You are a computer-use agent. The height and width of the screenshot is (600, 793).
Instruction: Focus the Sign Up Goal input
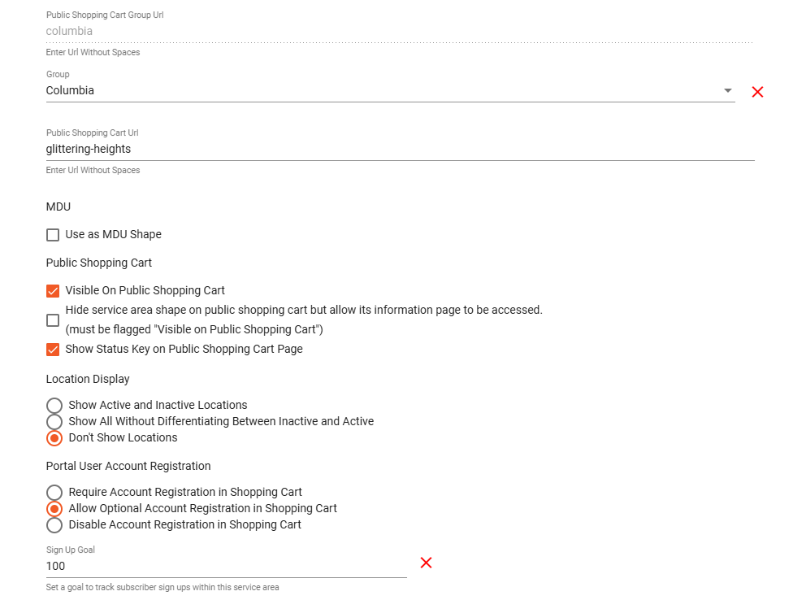[x=226, y=566]
